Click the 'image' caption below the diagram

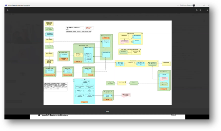[x=107, y=112]
